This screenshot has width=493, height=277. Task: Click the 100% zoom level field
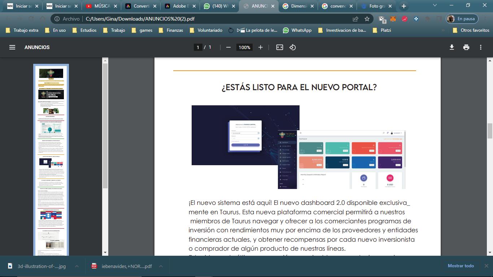point(244,47)
